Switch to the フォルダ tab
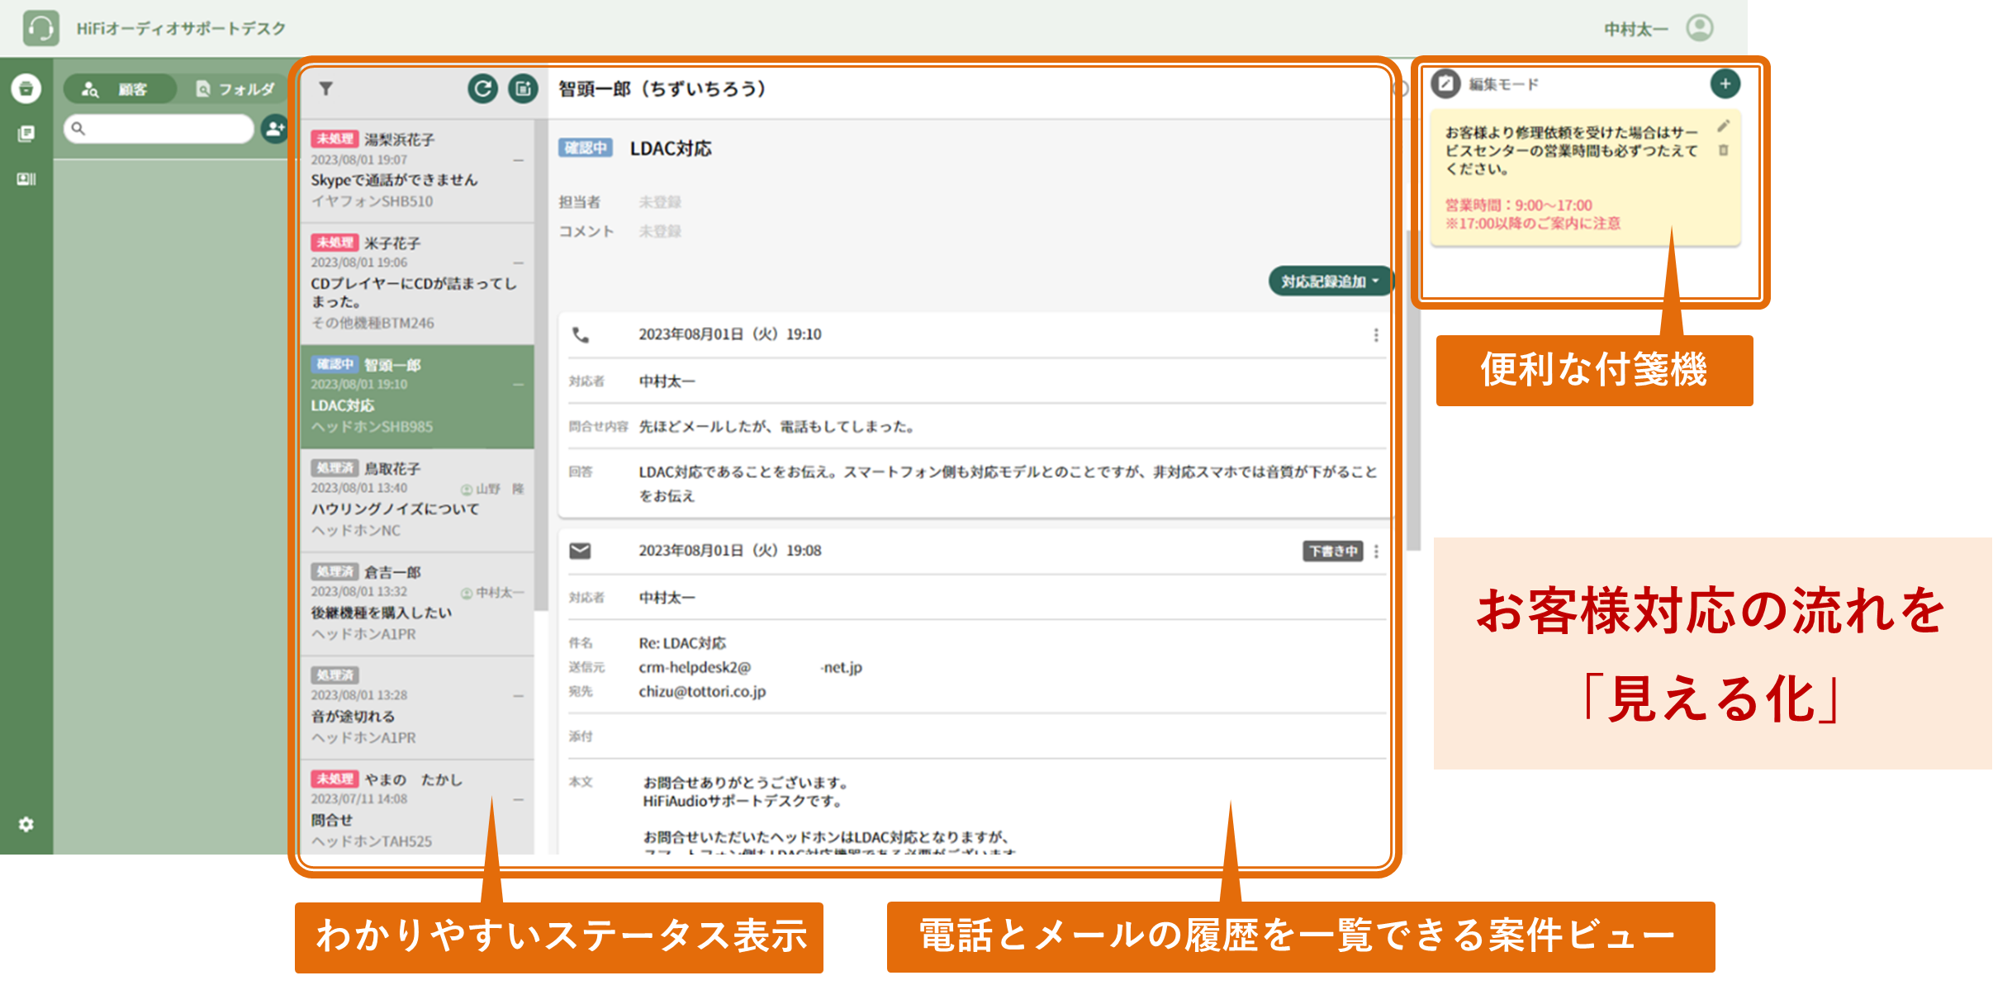Viewport: 2012px width, 985px height. pyautogui.click(x=236, y=89)
